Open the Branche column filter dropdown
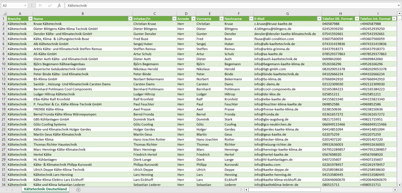 pos(30,19)
